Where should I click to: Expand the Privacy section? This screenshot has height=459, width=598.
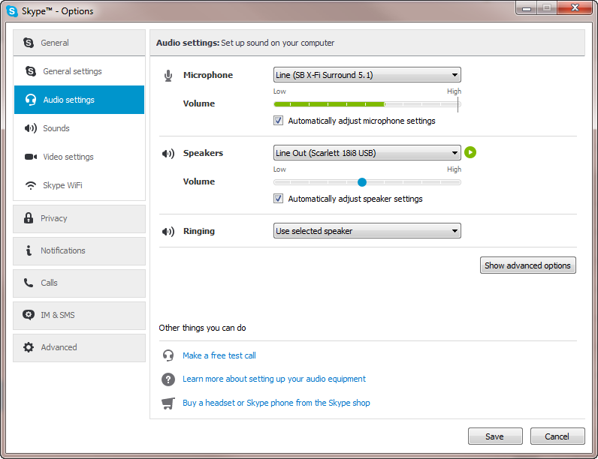click(x=80, y=219)
